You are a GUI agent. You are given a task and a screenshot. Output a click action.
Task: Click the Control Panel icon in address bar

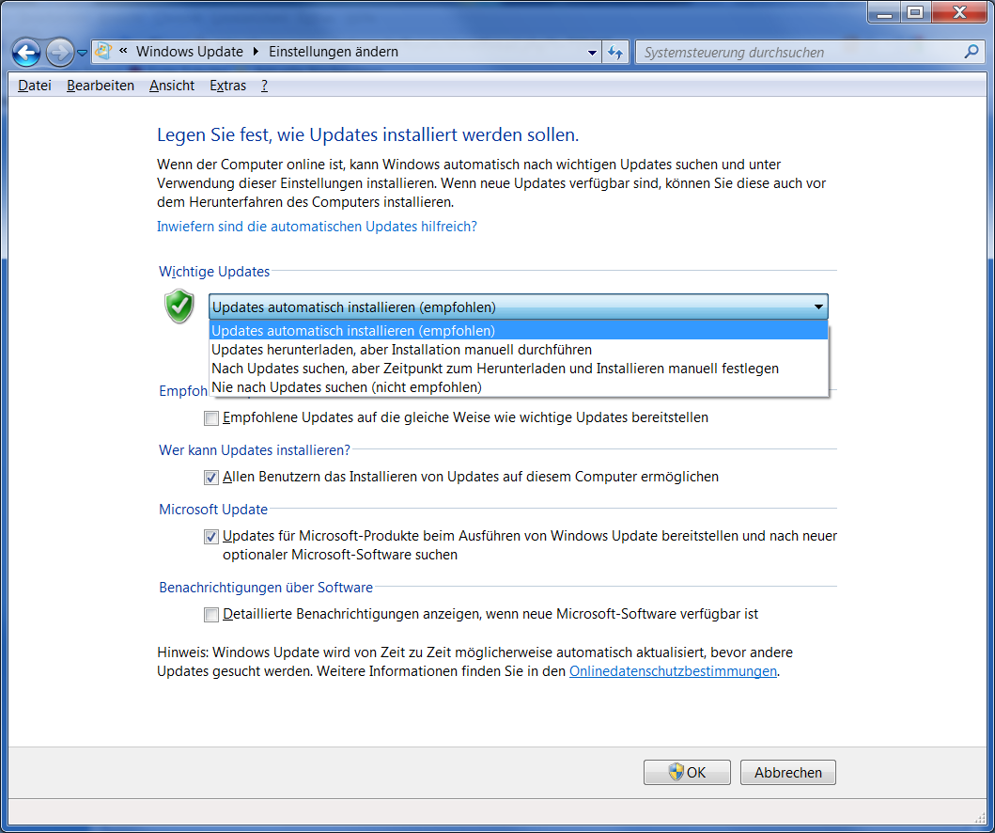coord(103,52)
